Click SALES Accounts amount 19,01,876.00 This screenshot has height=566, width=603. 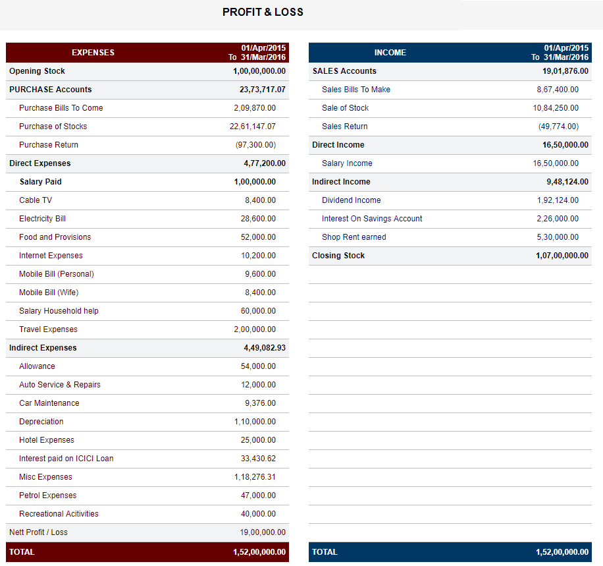(565, 71)
